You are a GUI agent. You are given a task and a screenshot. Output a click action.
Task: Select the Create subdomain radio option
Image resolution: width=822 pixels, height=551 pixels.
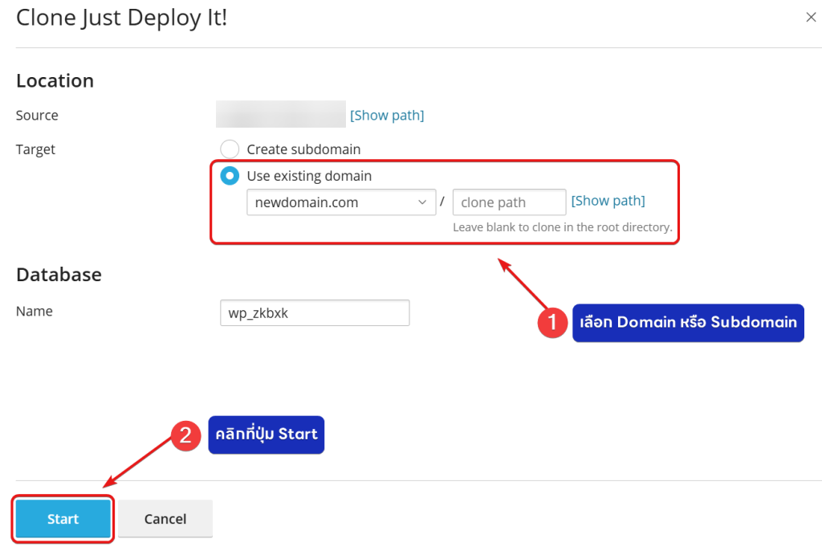point(230,149)
